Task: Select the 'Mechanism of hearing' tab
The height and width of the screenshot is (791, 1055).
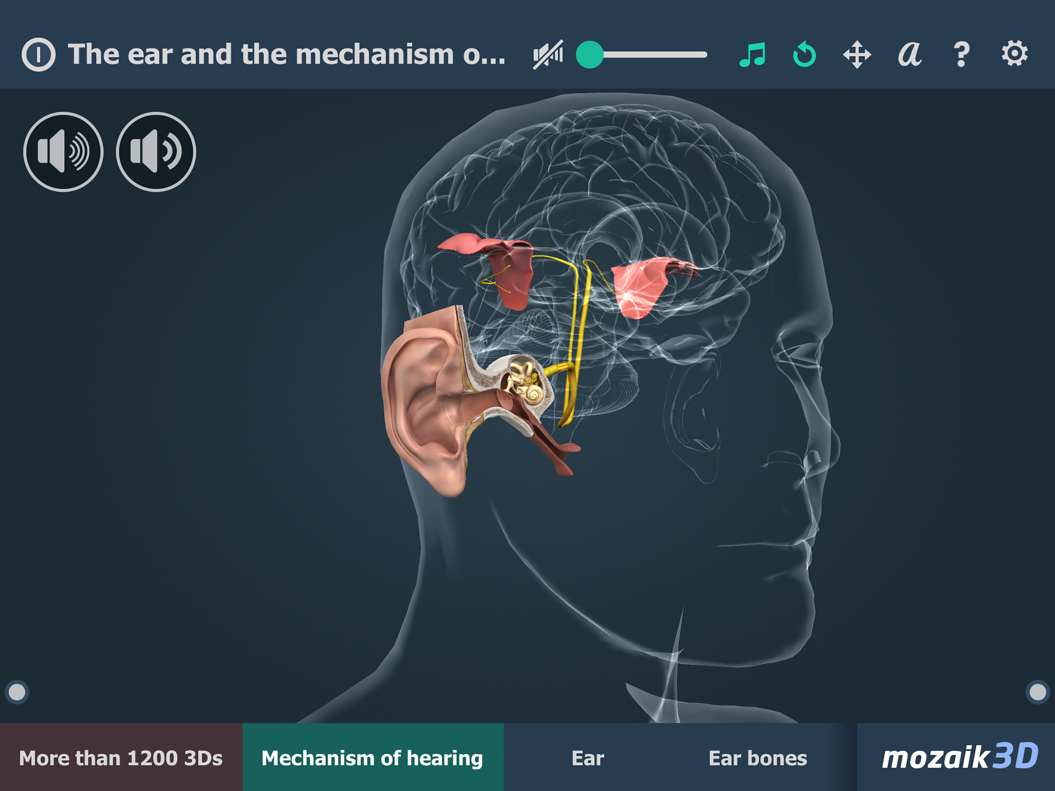Action: pyautogui.click(x=373, y=758)
